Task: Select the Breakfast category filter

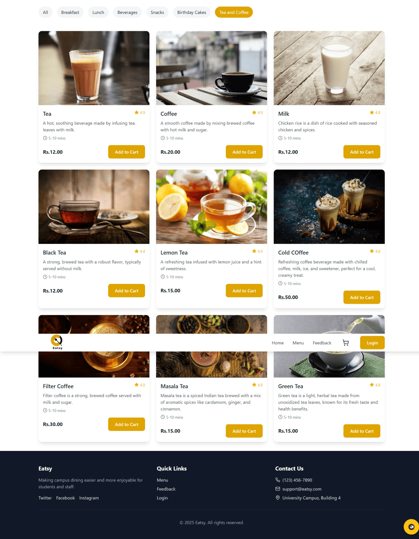Action: 70,12
